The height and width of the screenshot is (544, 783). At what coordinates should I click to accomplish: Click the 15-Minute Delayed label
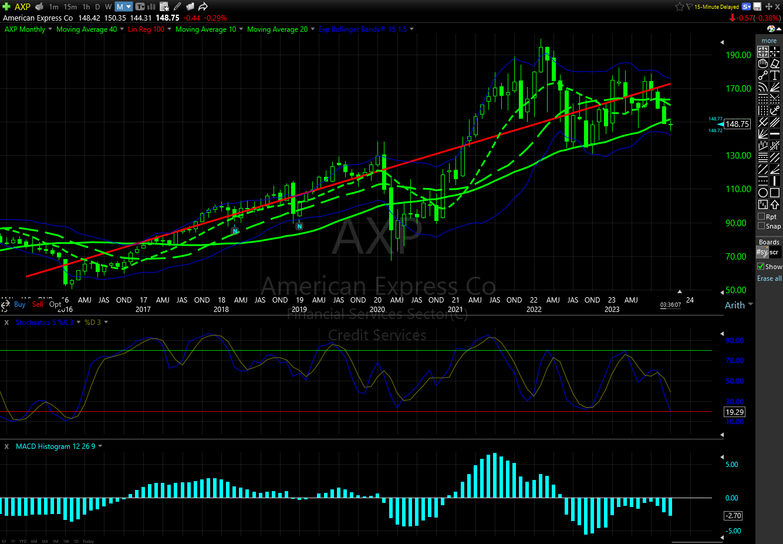(x=717, y=6)
